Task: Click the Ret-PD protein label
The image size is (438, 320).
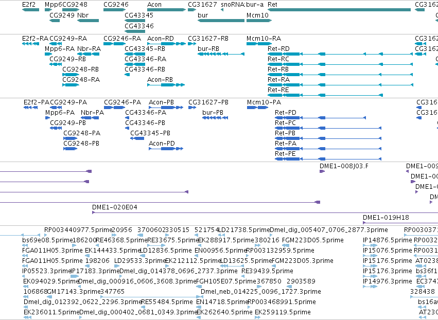Action: pyautogui.click(x=286, y=113)
